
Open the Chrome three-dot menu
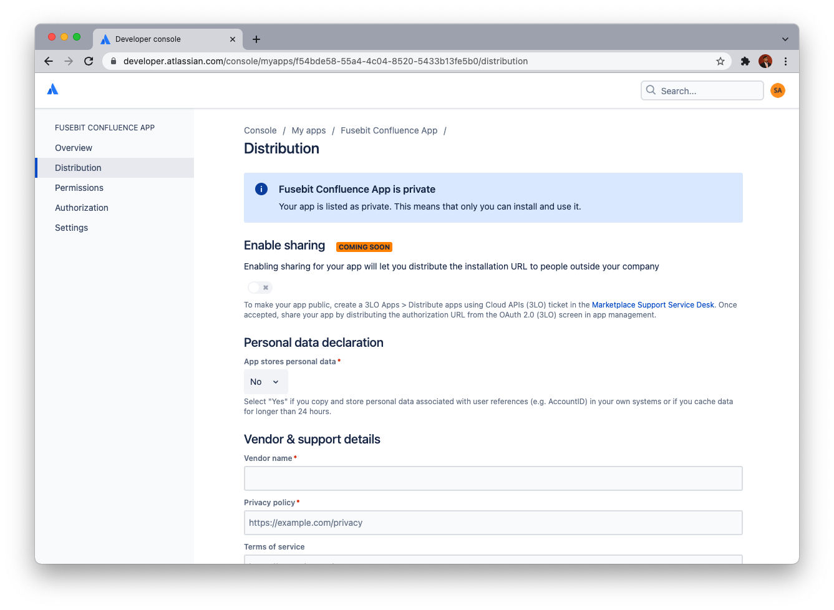(785, 61)
